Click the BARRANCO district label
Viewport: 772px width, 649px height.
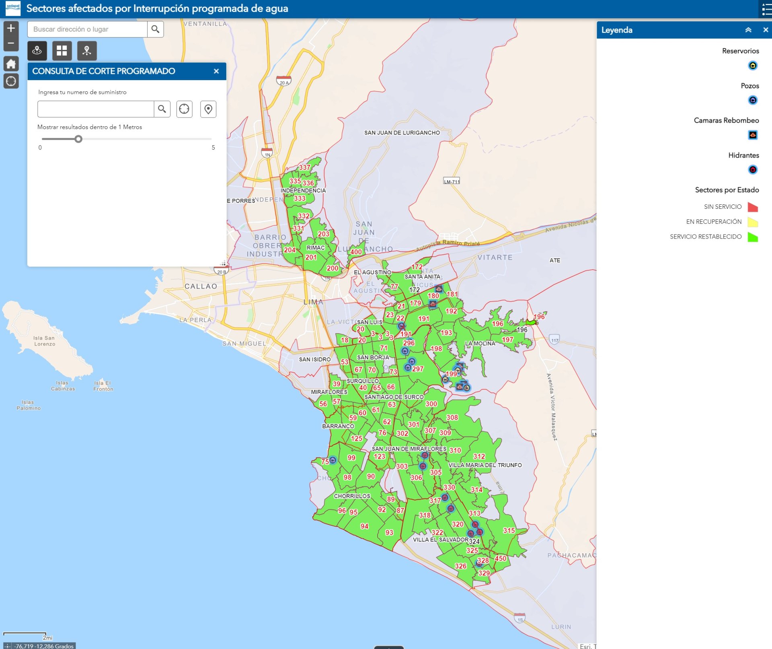[338, 426]
